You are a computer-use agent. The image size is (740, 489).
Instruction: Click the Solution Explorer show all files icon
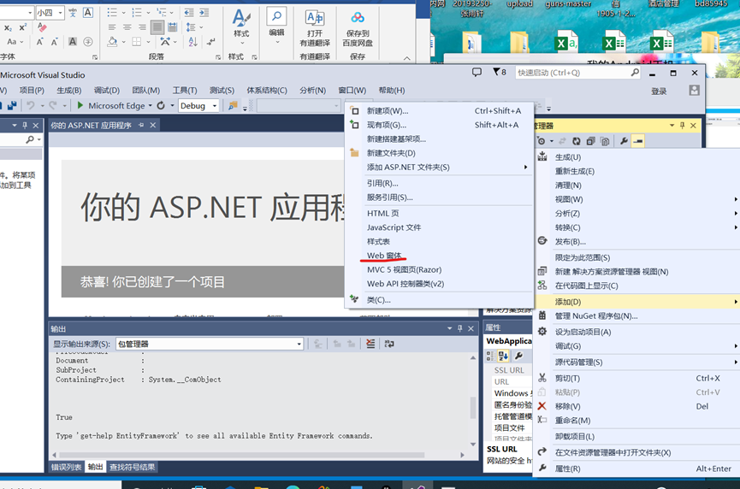605,141
